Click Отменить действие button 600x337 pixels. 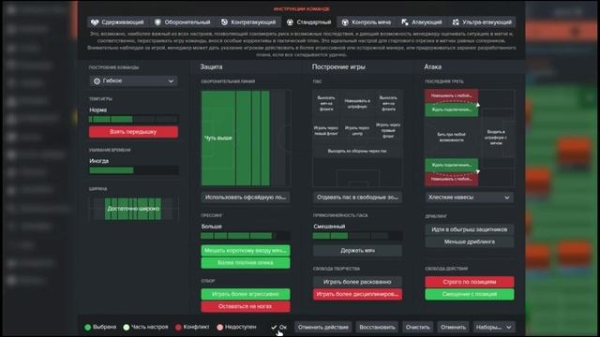[x=322, y=327]
